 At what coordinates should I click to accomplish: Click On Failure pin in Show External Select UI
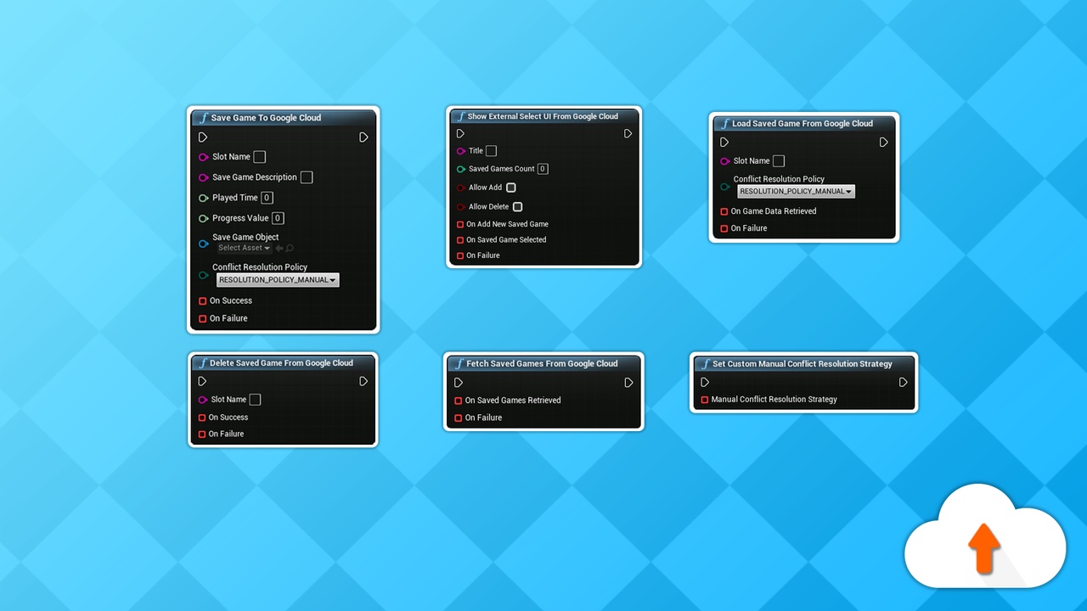pyautogui.click(x=460, y=255)
